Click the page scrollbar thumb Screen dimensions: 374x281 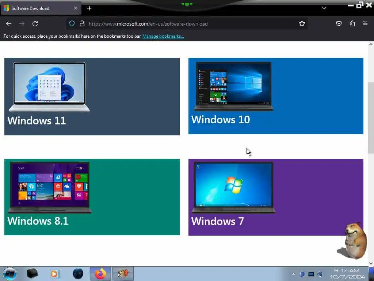tap(371, 118)
